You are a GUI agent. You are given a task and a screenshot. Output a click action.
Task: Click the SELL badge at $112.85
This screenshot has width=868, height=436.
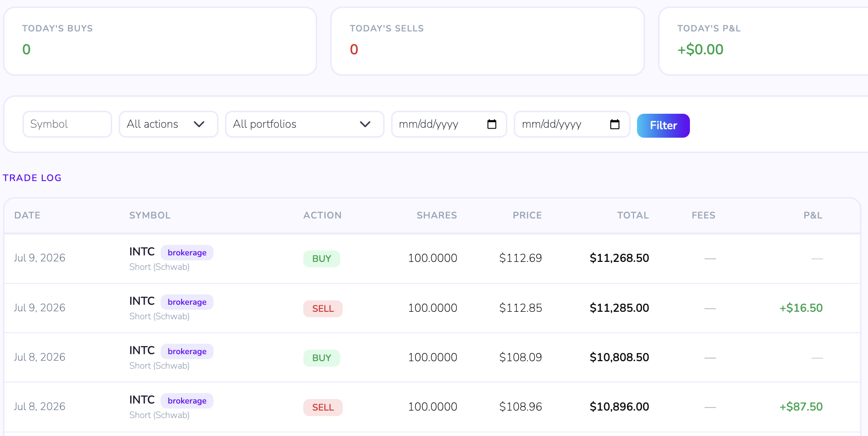pos(323,309)
